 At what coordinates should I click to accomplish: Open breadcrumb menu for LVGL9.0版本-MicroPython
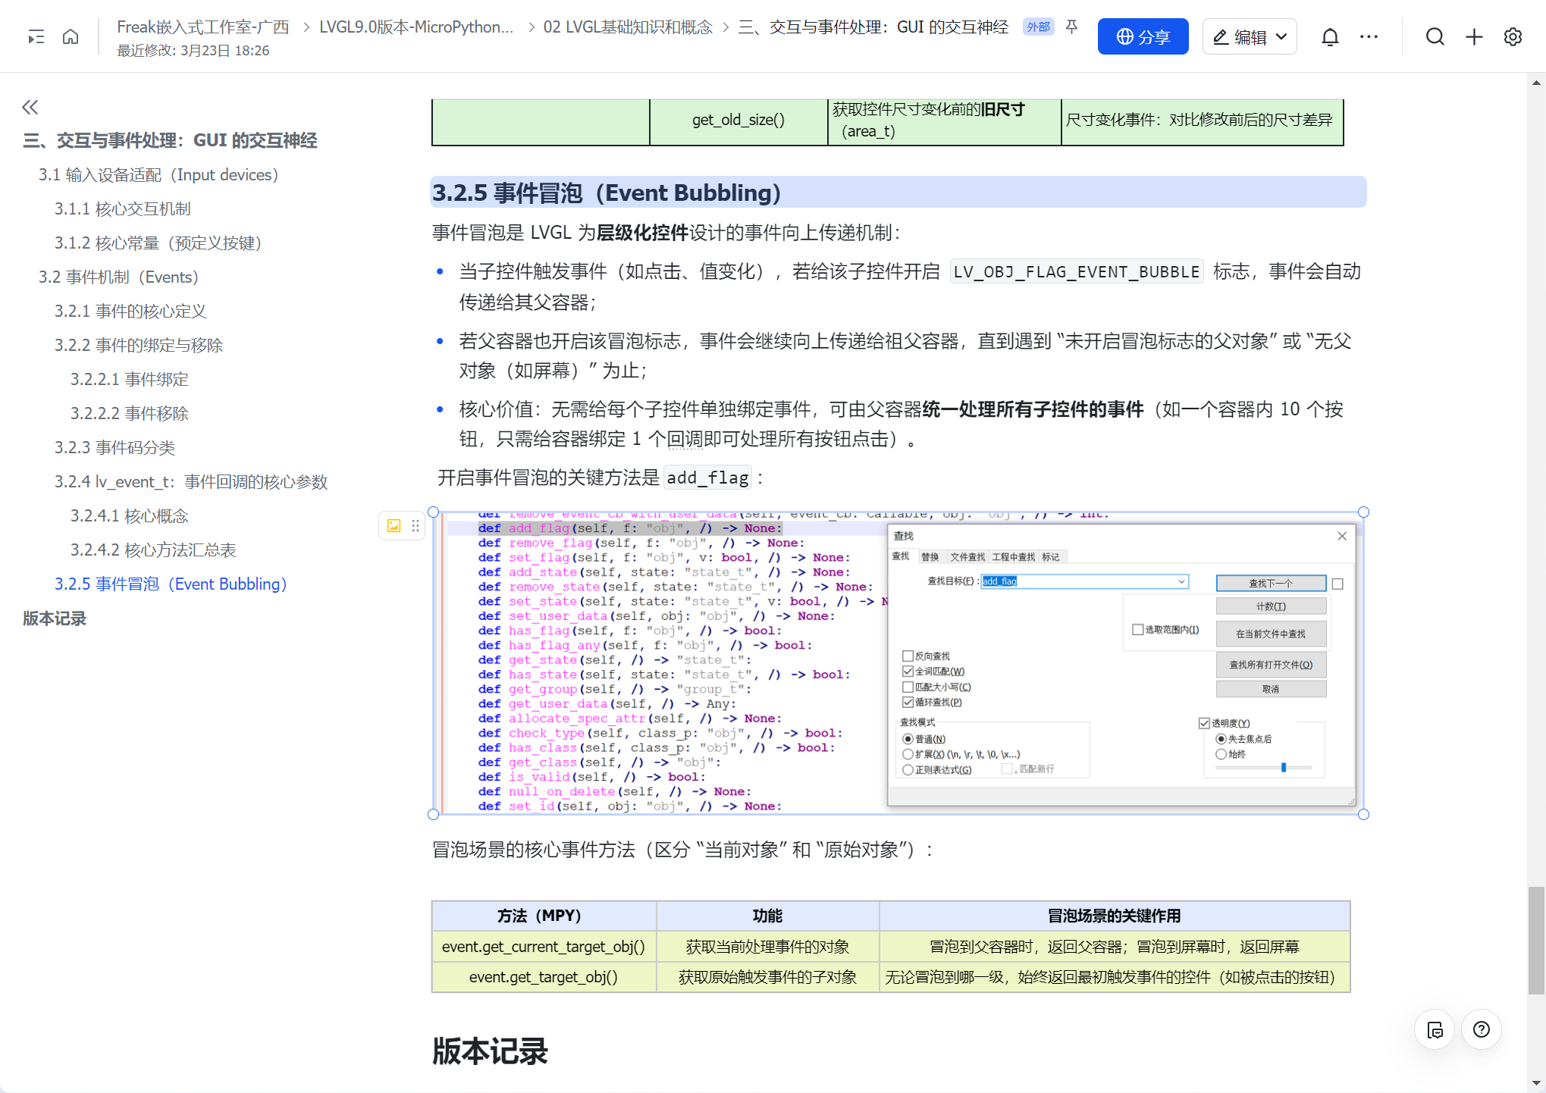(x=416, y=27)
